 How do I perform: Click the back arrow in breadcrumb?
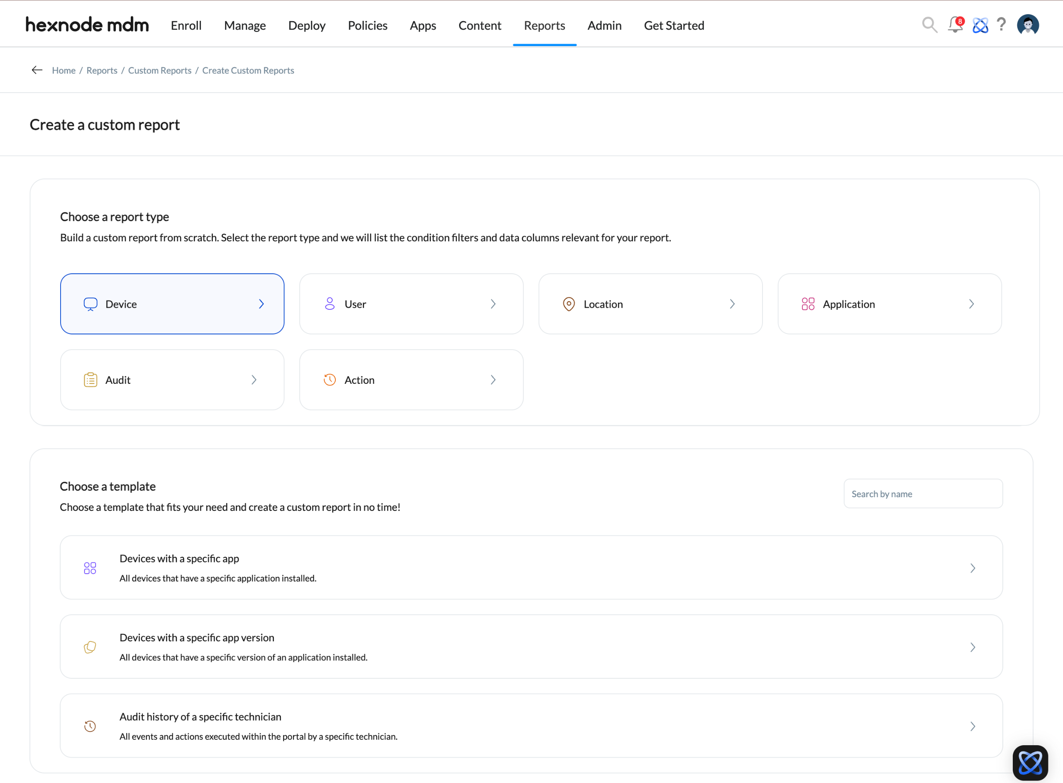37,70
